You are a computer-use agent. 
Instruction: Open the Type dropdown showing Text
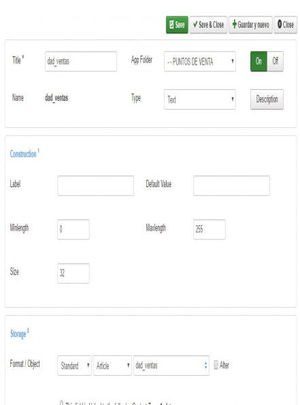200,99
